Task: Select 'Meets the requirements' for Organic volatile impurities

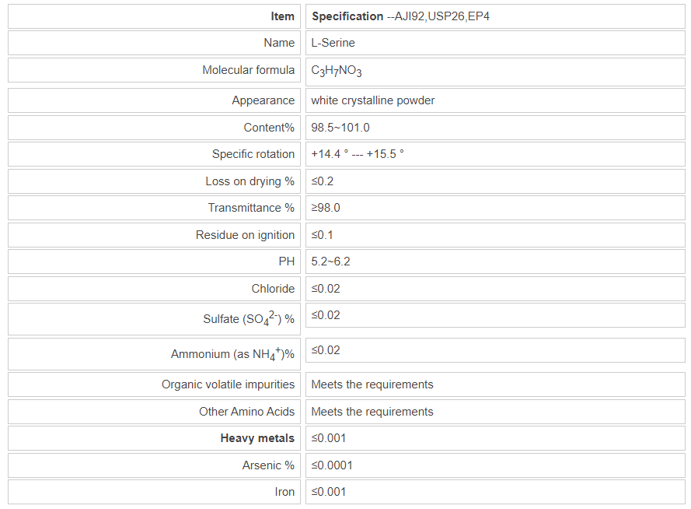Action: (x=372, y=384)
